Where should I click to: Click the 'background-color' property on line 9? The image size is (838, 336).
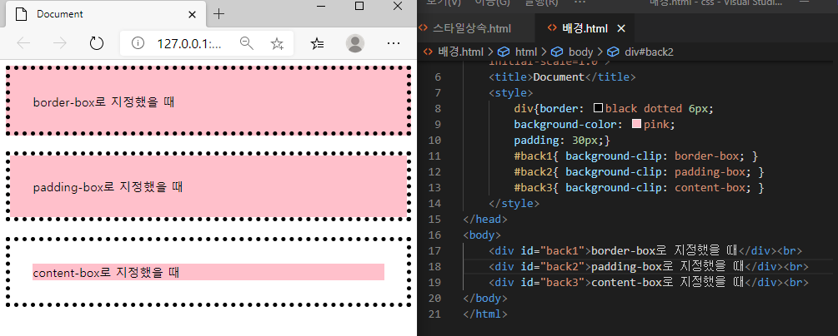pos(565,124)
